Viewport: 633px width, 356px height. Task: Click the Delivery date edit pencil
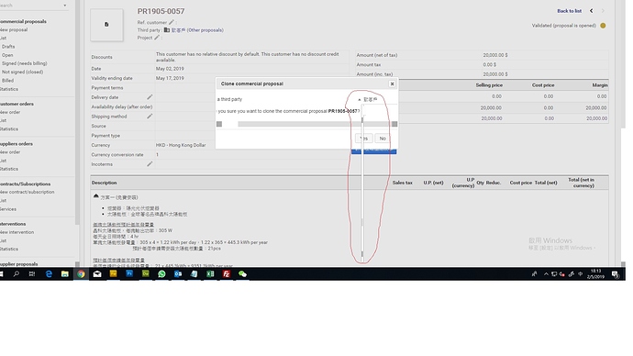click(x=150, y=97)
